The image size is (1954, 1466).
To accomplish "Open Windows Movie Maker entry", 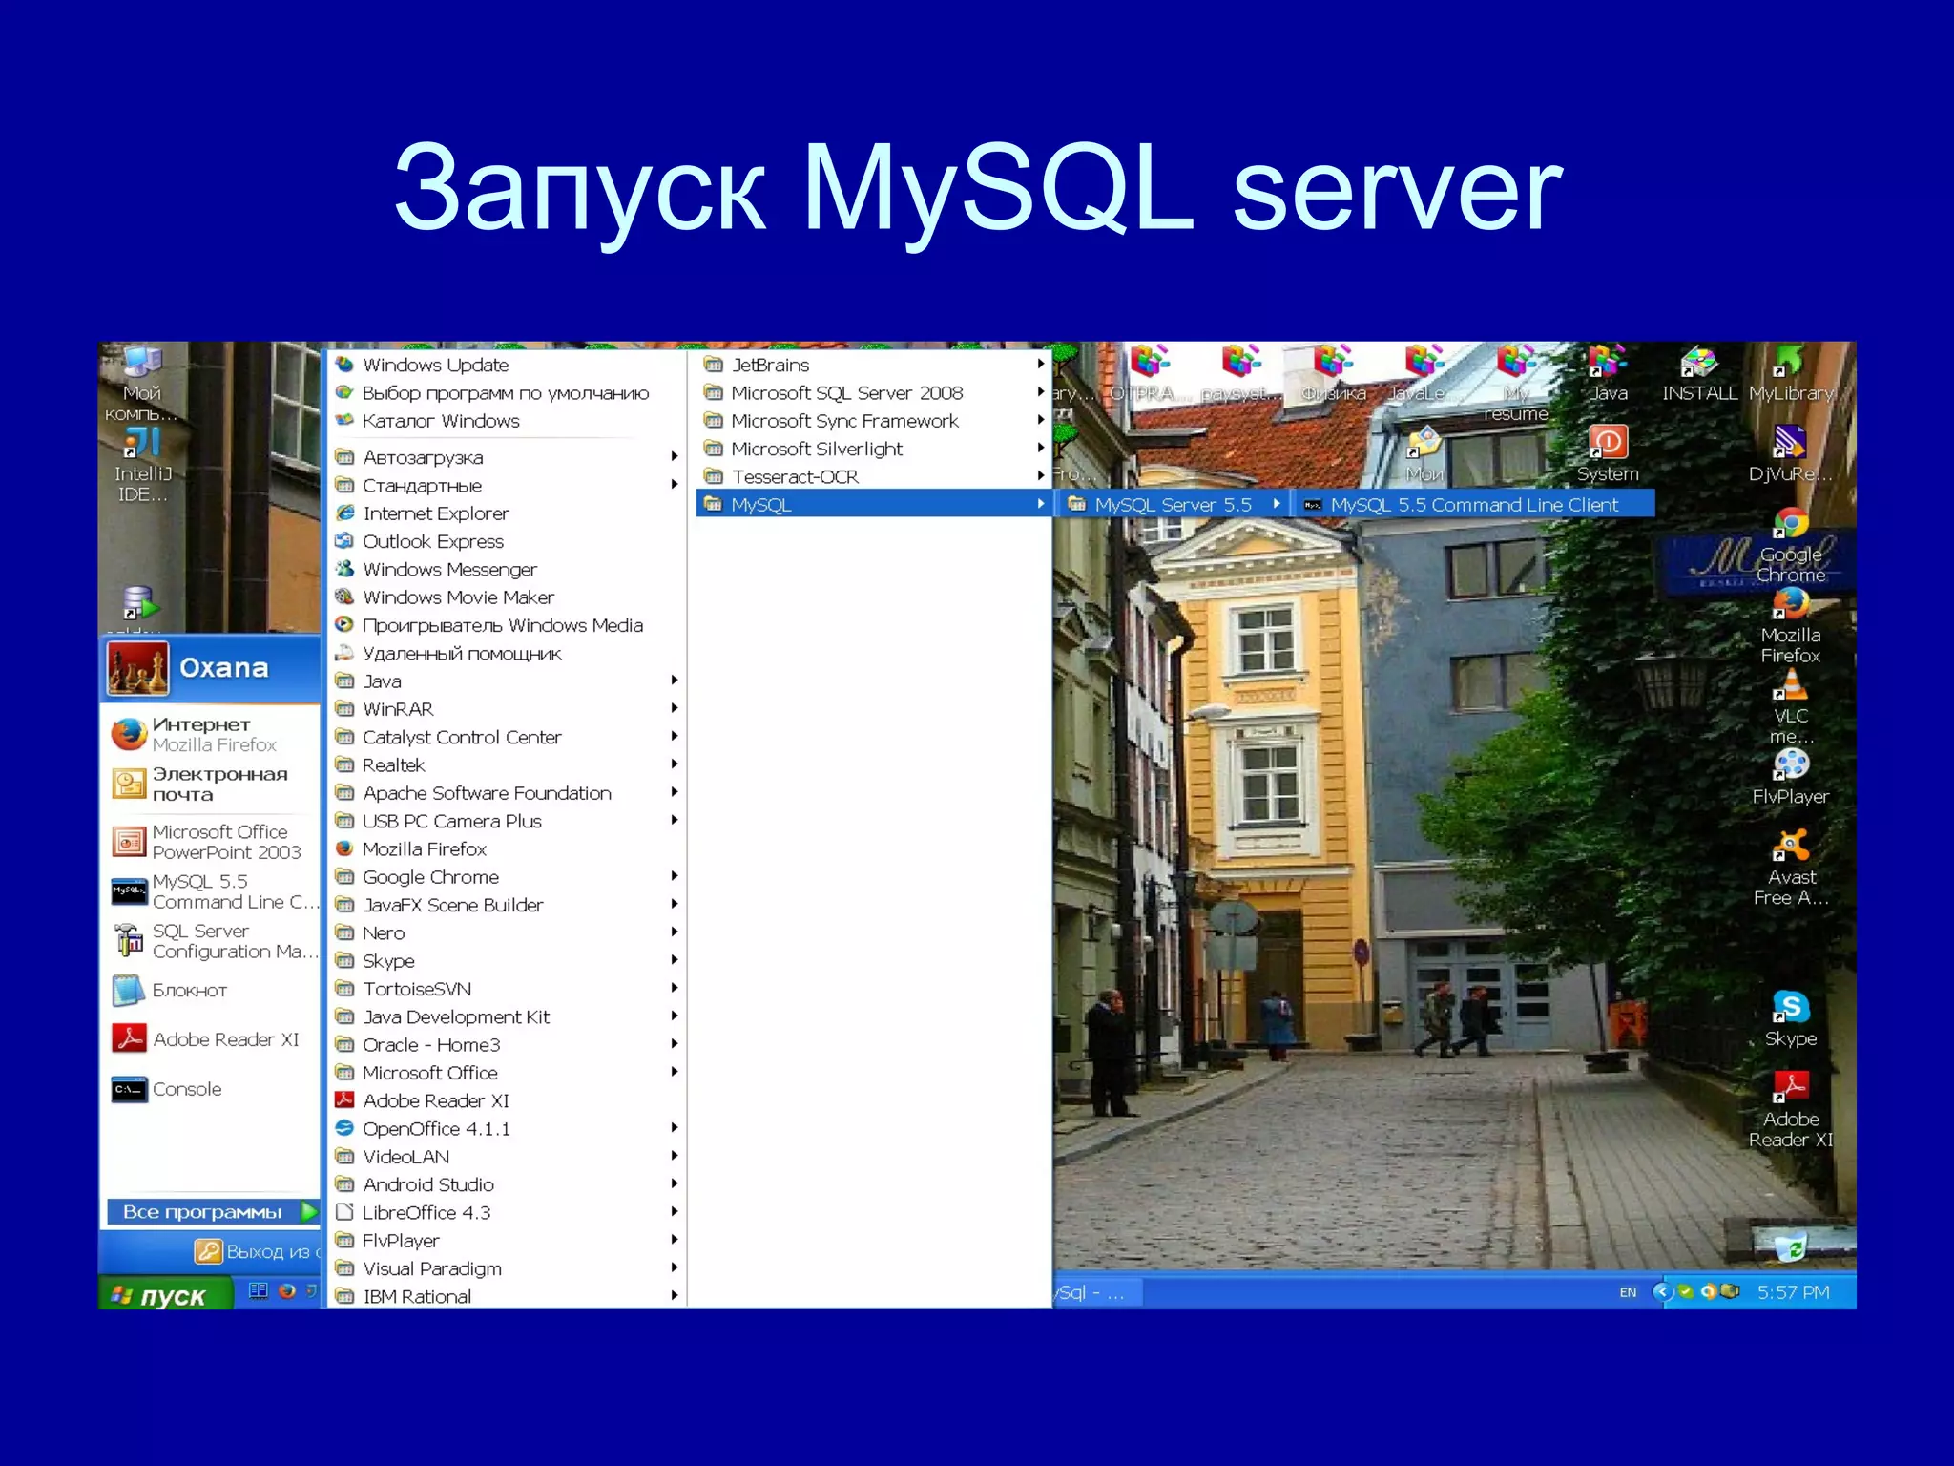I will pos(507,597).
